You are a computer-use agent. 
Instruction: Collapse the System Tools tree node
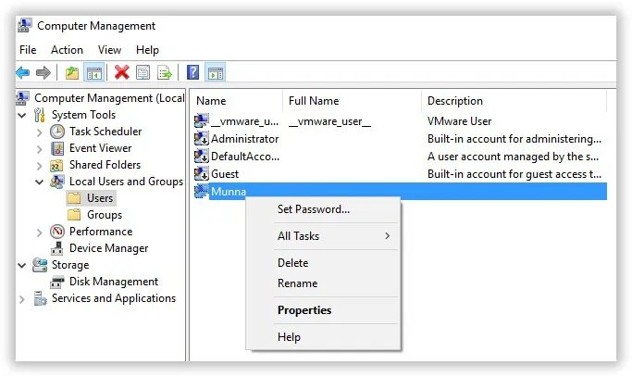click(x=22, y=115)
